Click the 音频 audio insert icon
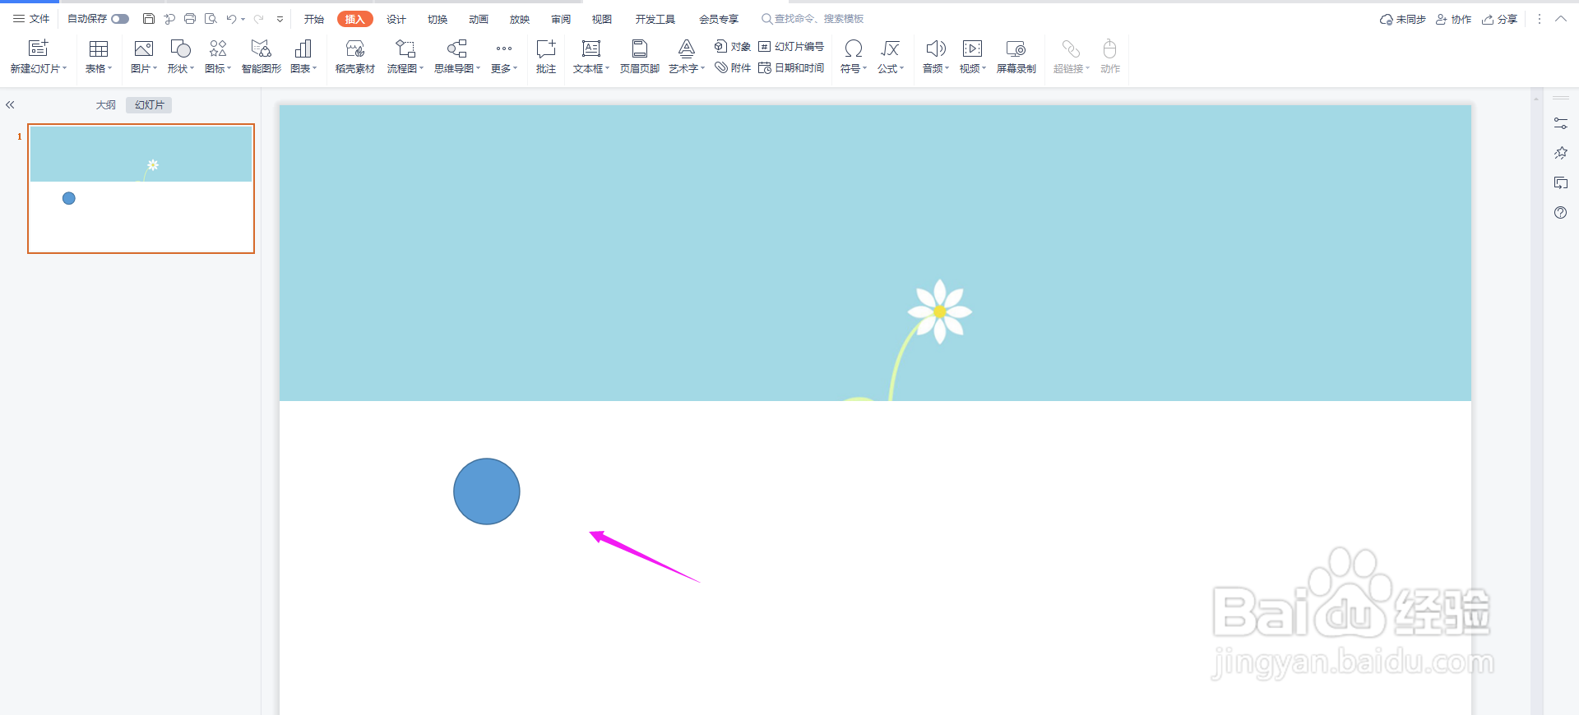The height and width of the screenshot is (715, 1579). click(x=936, y=48)
